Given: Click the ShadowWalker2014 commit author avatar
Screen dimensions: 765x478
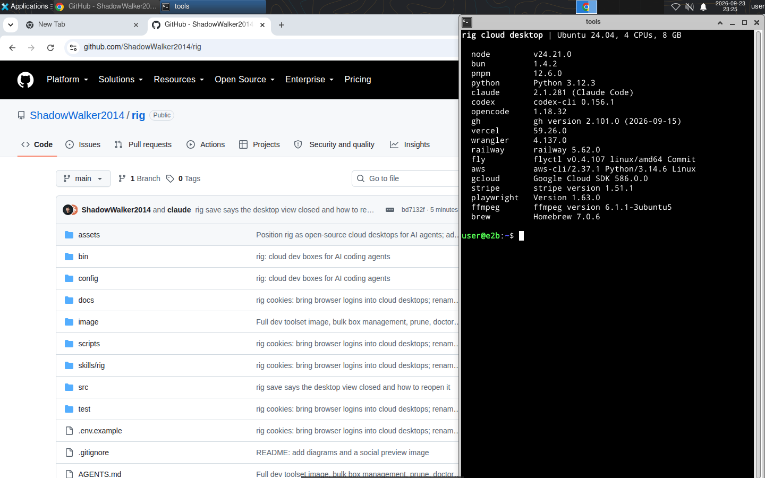Looking at the screenshot, I should (67, 210).
